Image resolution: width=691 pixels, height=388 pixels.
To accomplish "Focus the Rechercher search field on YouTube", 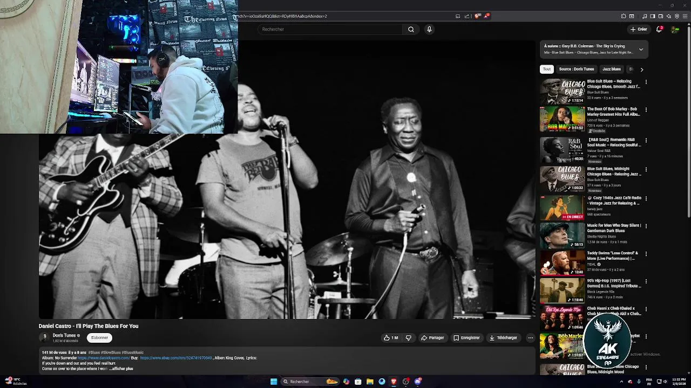I will click(330, 29).
